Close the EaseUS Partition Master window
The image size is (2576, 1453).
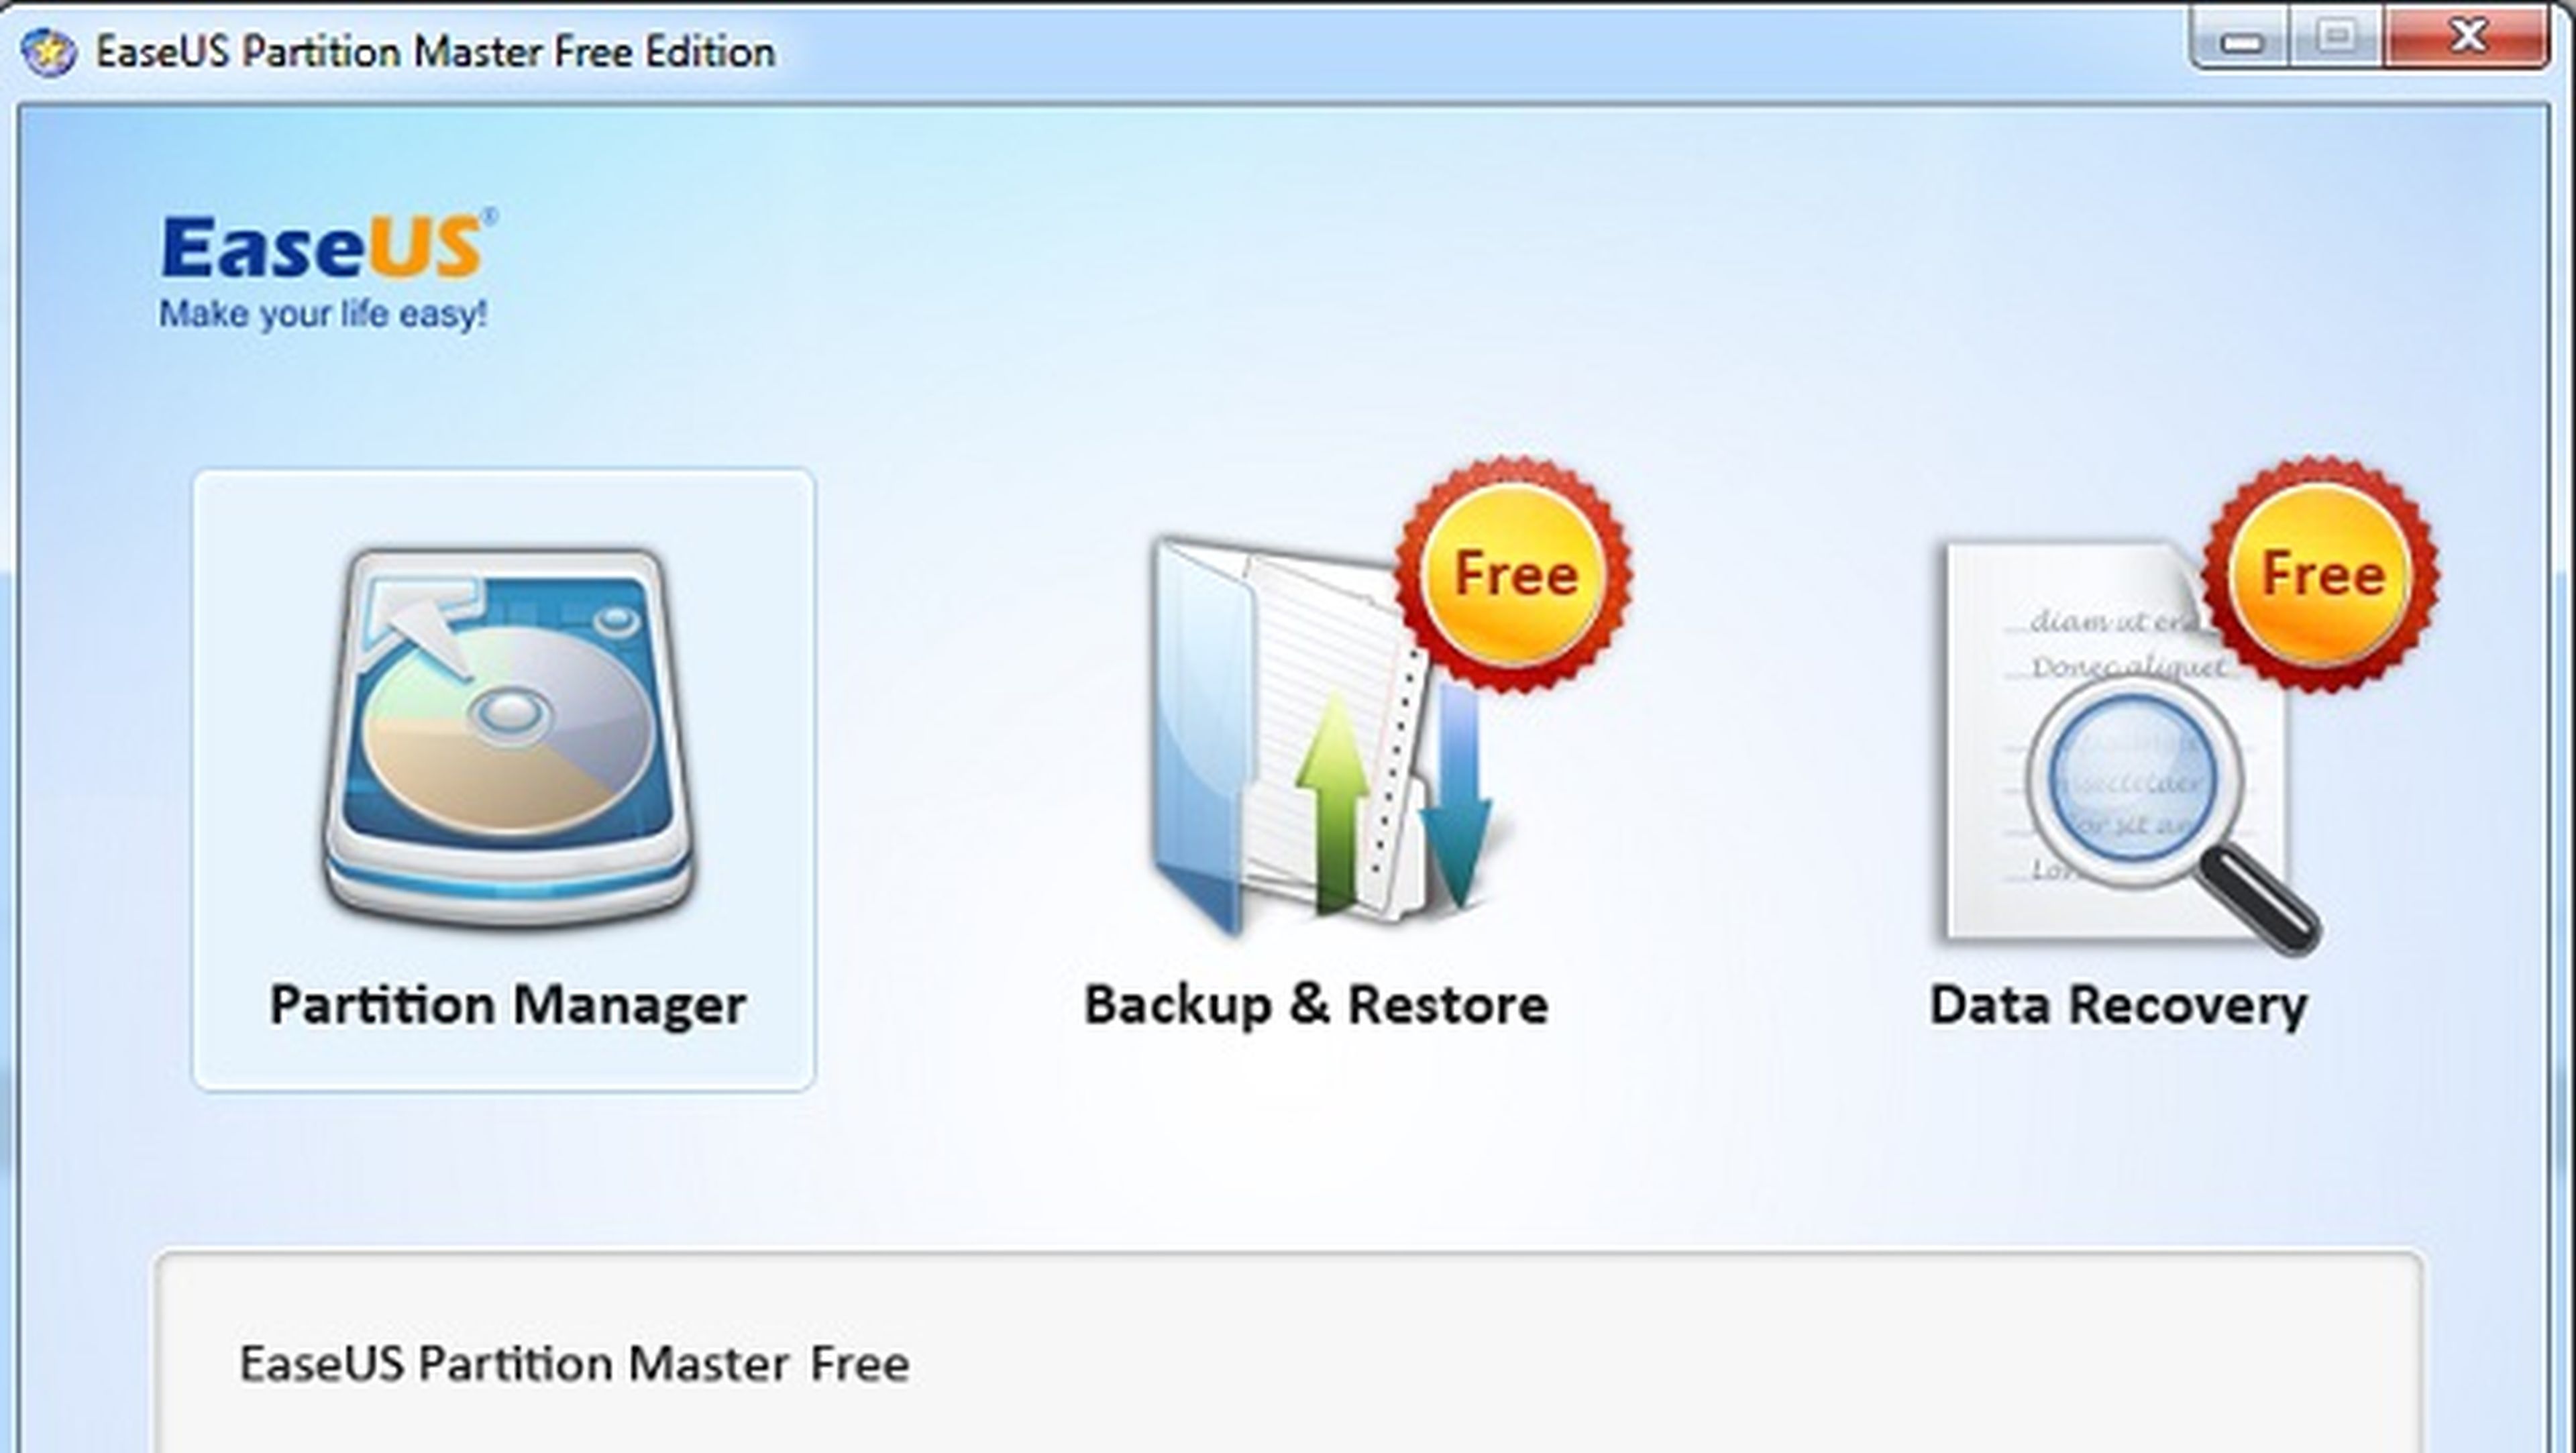2468,38
